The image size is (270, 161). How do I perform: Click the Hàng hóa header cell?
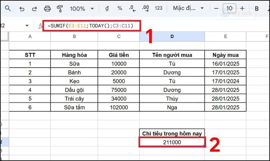(x=74, y=55)
